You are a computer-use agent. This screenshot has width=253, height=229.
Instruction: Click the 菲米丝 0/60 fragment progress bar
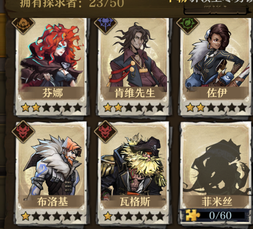[215, 215]
